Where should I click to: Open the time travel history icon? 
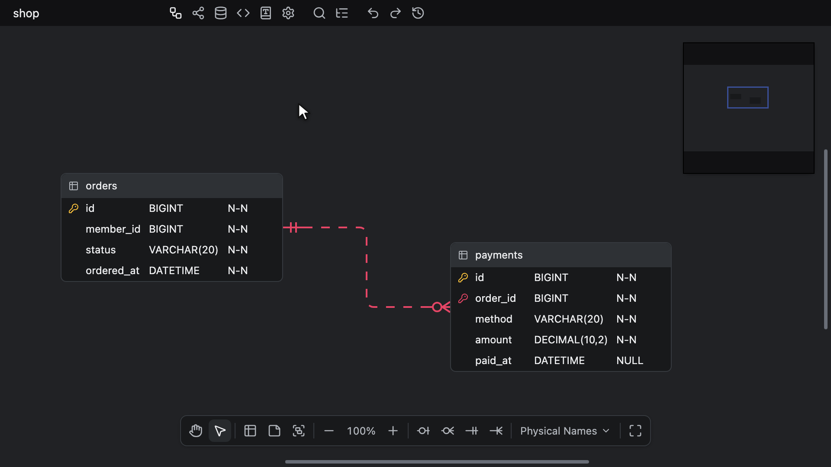click(x=418, y=13)
